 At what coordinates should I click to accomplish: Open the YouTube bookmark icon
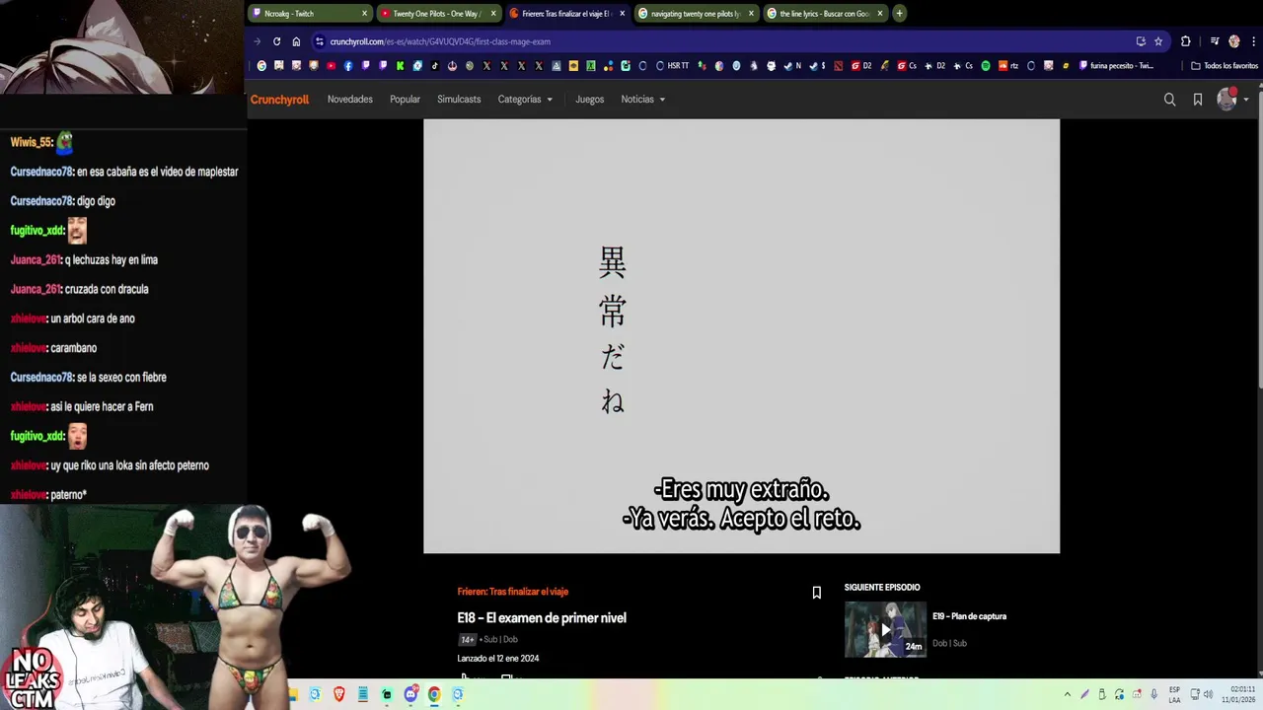point(331,66)
